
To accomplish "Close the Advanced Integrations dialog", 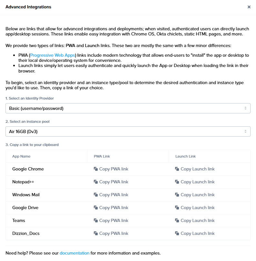I will 249,7.
